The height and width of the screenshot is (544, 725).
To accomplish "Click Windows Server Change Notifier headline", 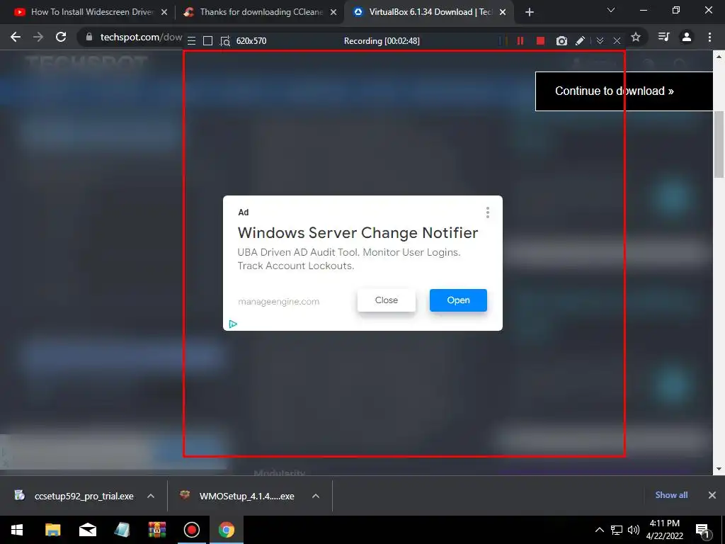I will 358,232.
